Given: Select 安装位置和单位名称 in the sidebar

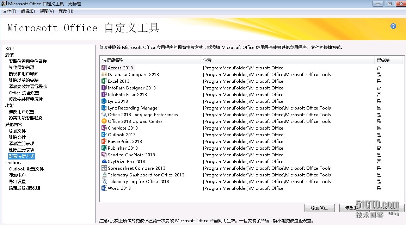Looking at the screenshot, I should pyautogui.click(x=28, y=61).
